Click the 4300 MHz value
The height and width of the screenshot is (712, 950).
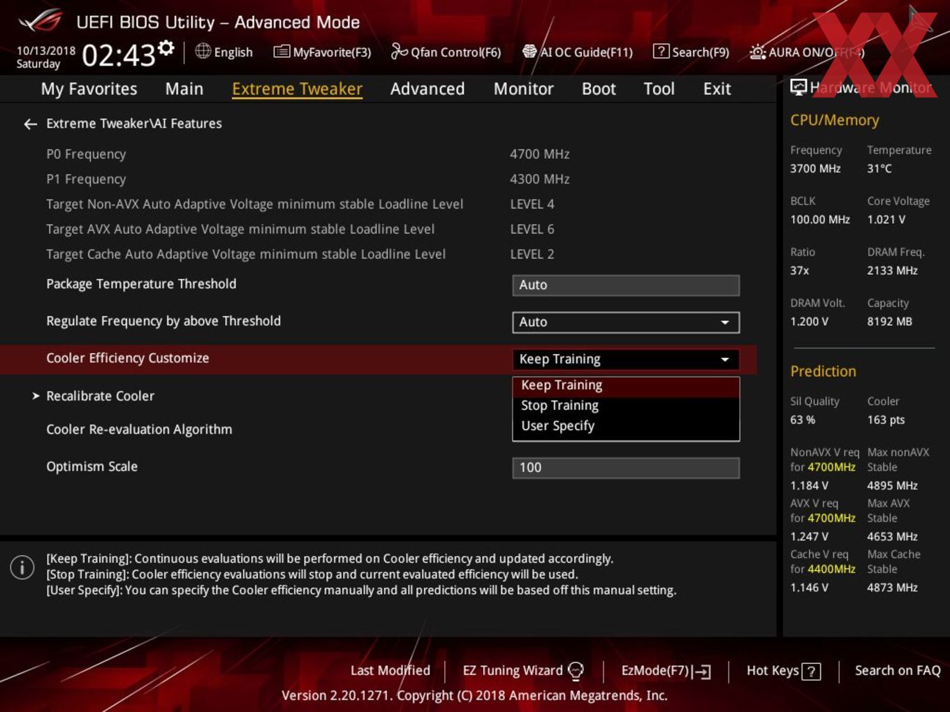coord(540,179)
